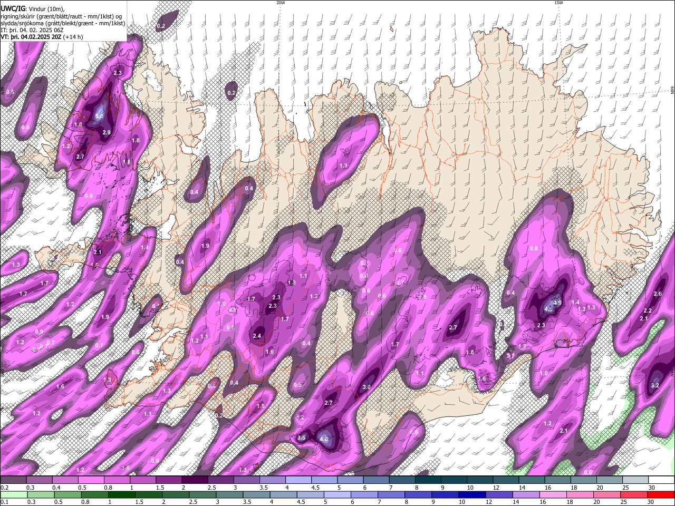The image size is (675, 506).
Task: Click the 0.1 label in the lower legend row
Action: (4, 502)
